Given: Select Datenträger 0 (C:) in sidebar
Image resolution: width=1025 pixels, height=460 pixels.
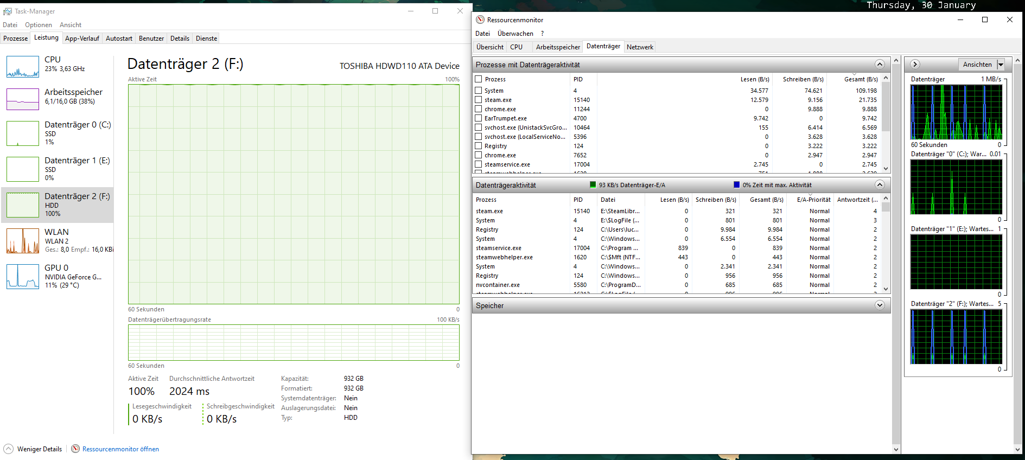Looking at the screenshot, I should coord(58,133).
